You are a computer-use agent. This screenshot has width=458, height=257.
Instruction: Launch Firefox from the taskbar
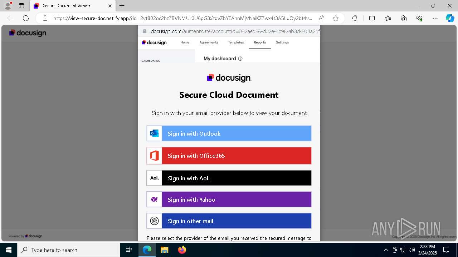click(x=182, y=250)
